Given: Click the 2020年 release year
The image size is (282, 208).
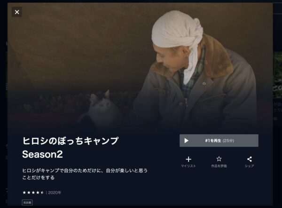Looking at the screenshot, I should pyautogui.click(x=55, y=192).
